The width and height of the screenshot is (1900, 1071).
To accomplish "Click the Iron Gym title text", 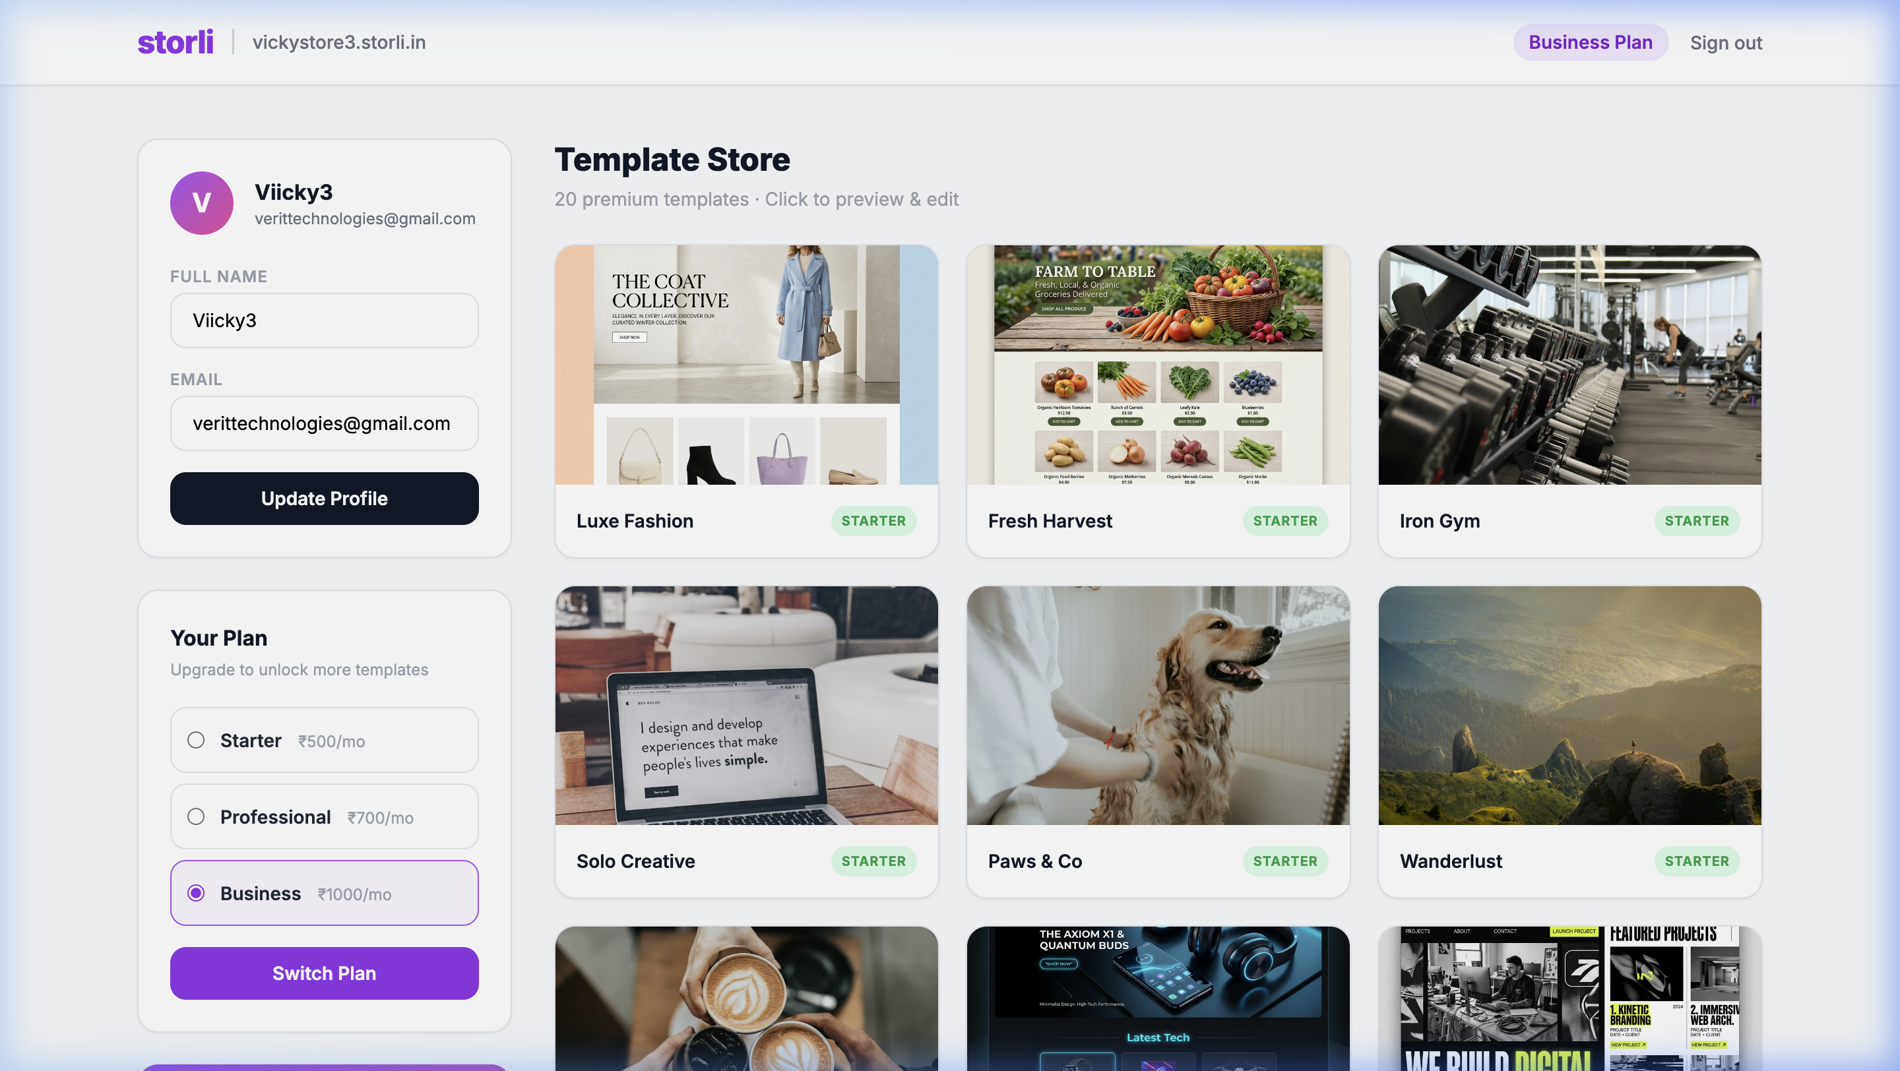I will click(x=1440, y=521).
